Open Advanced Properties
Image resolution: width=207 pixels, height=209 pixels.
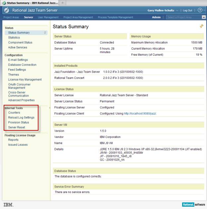tap(21, 100)
